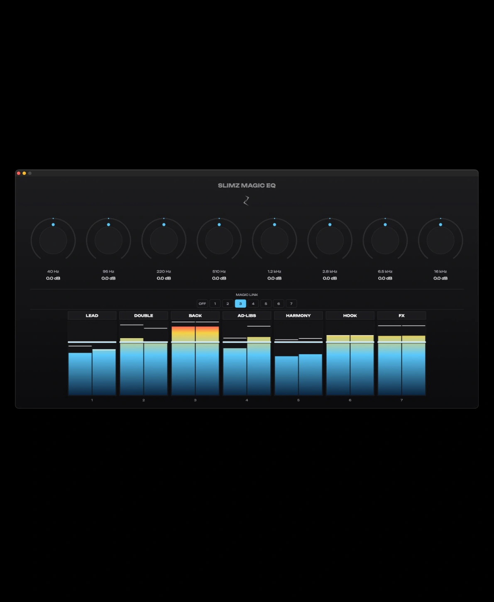Click the active Magic Link slot 3

pyautogui.click(x=240, y=304)
